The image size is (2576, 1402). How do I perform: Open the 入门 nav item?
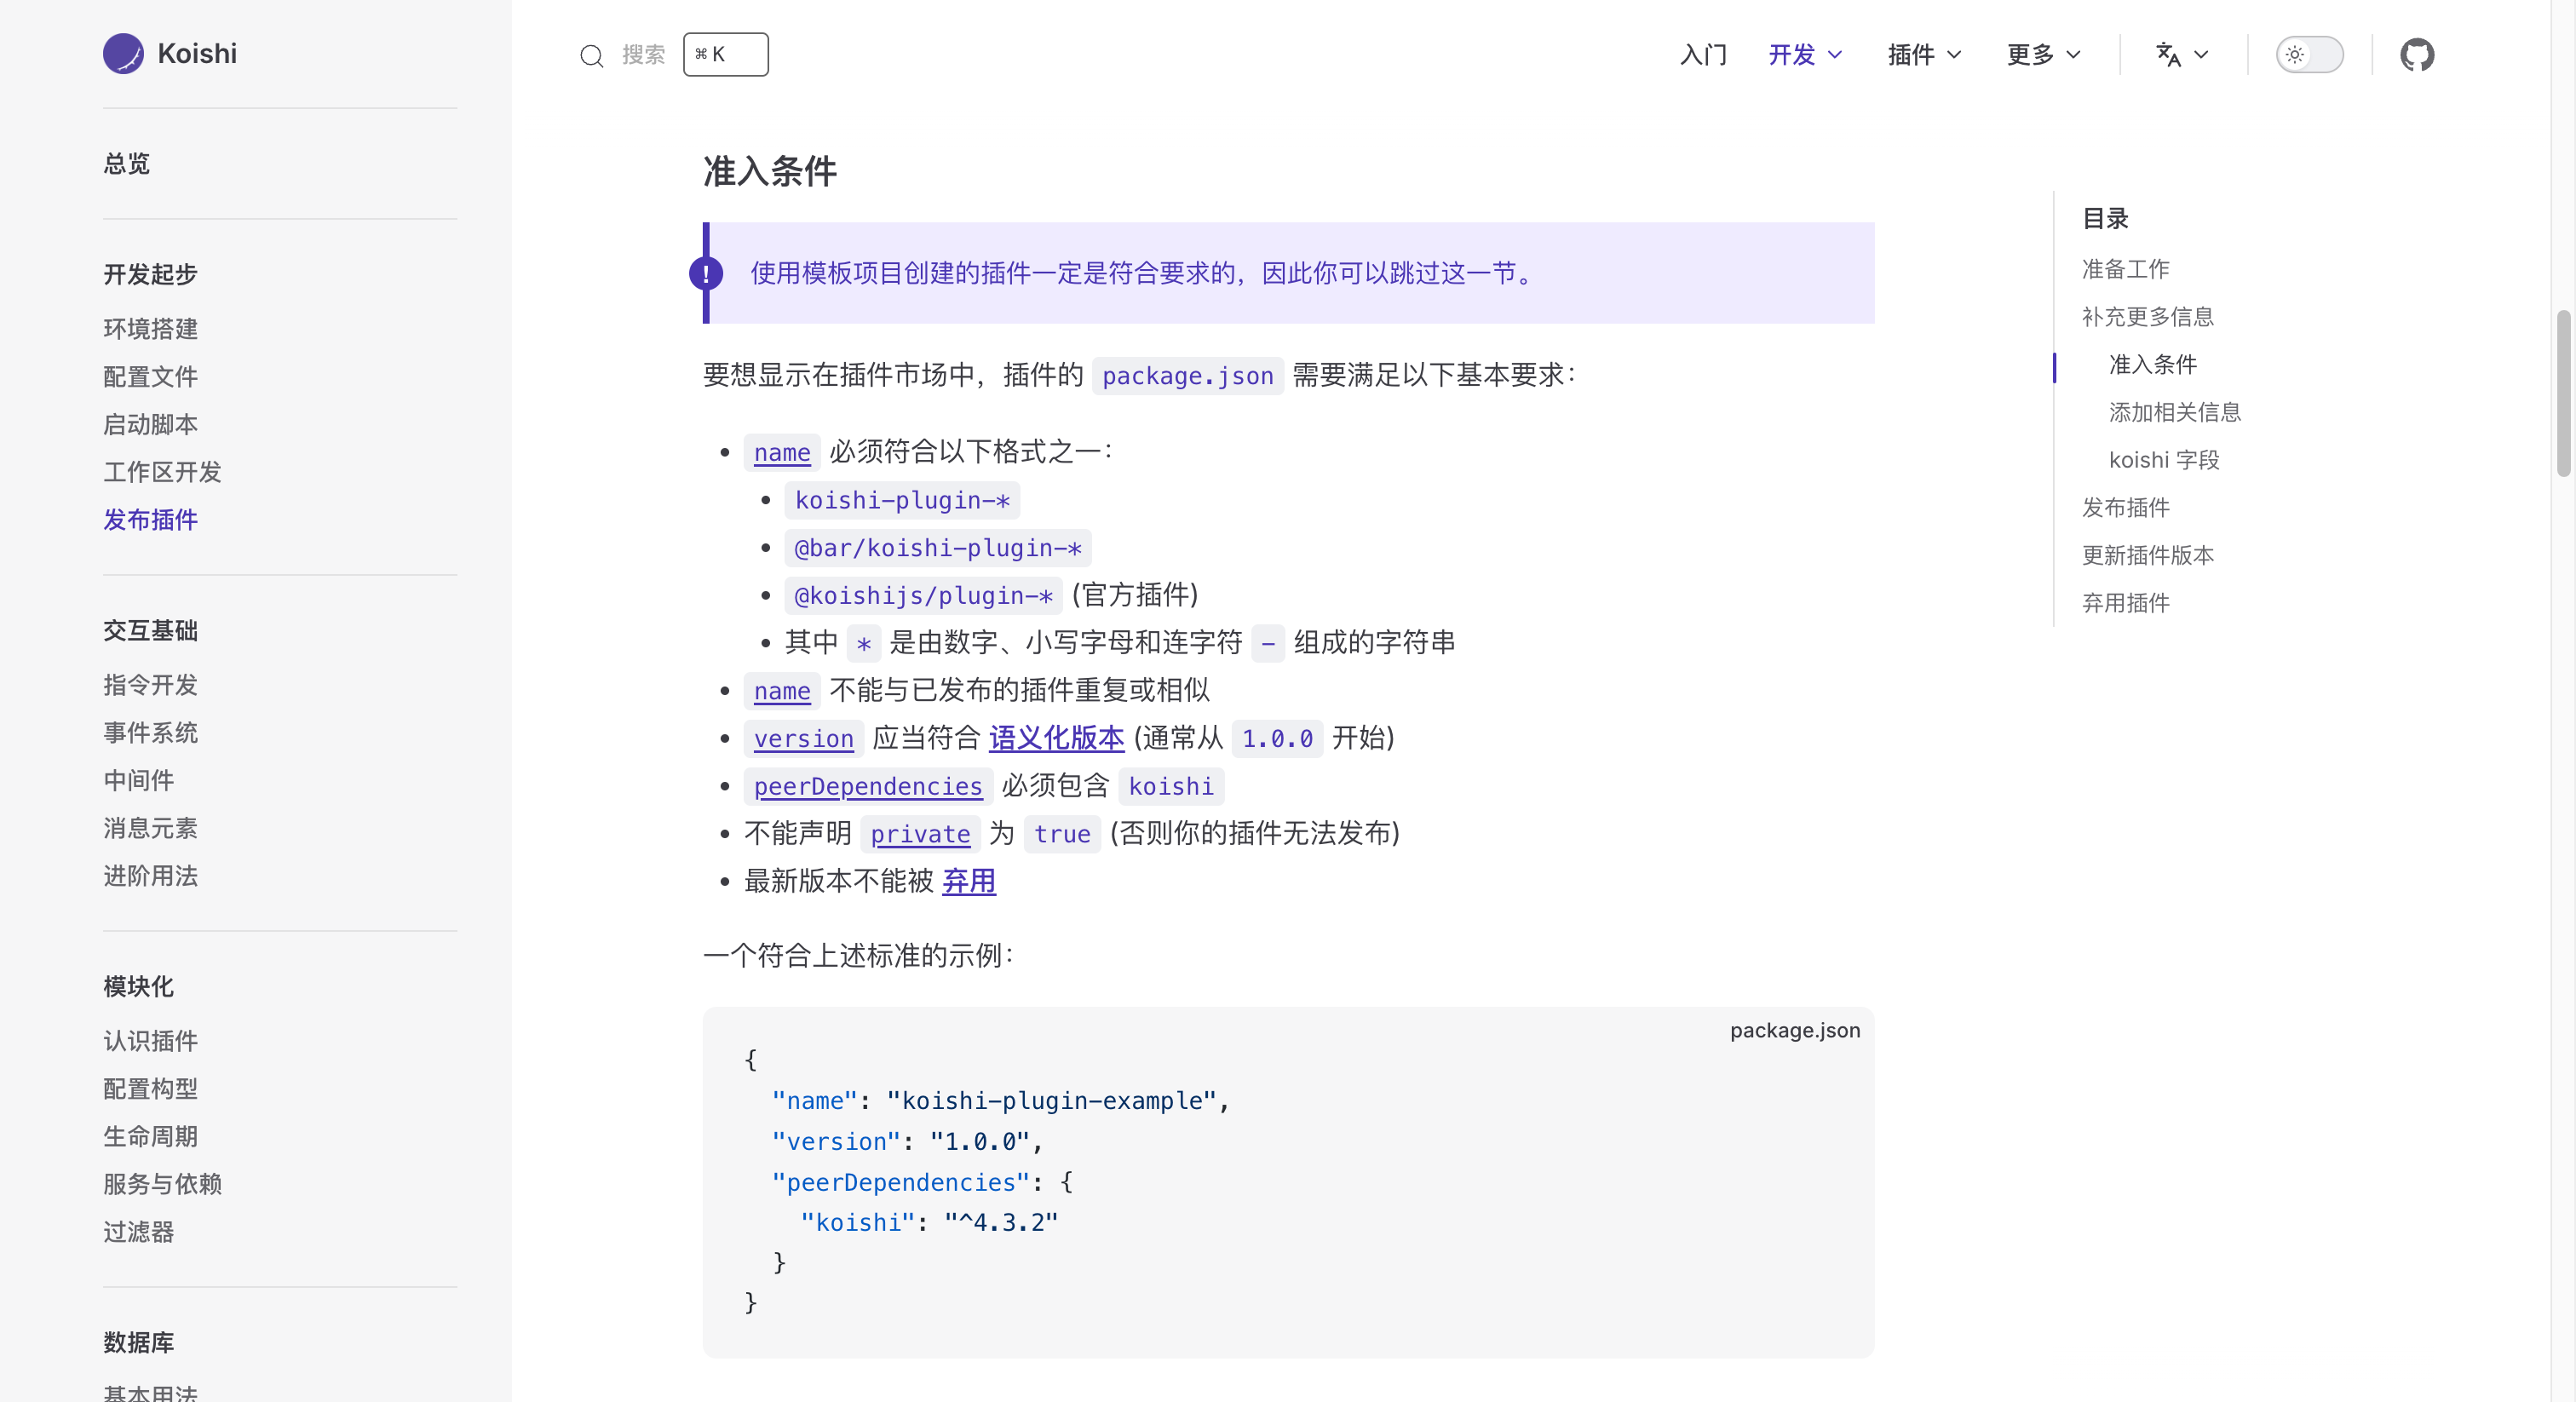tap(1704, 54)
